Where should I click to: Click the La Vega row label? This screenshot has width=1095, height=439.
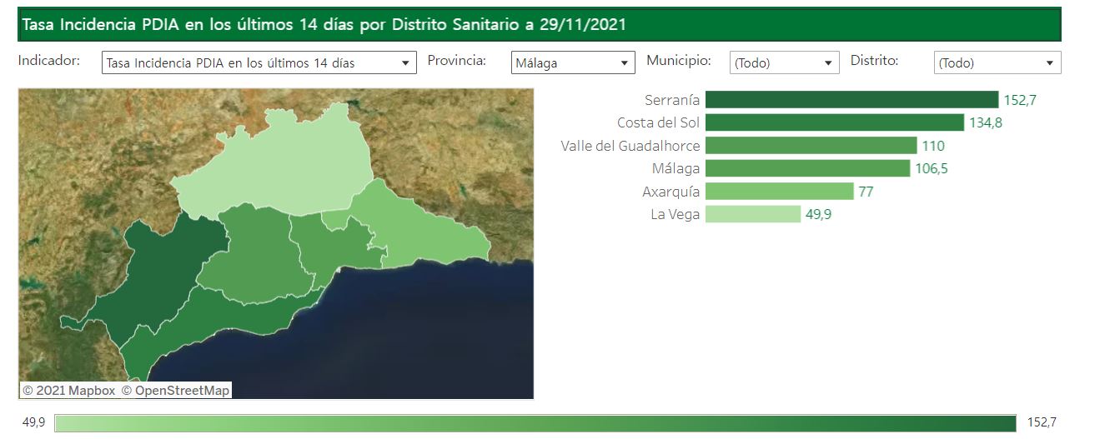click(676, 214)
